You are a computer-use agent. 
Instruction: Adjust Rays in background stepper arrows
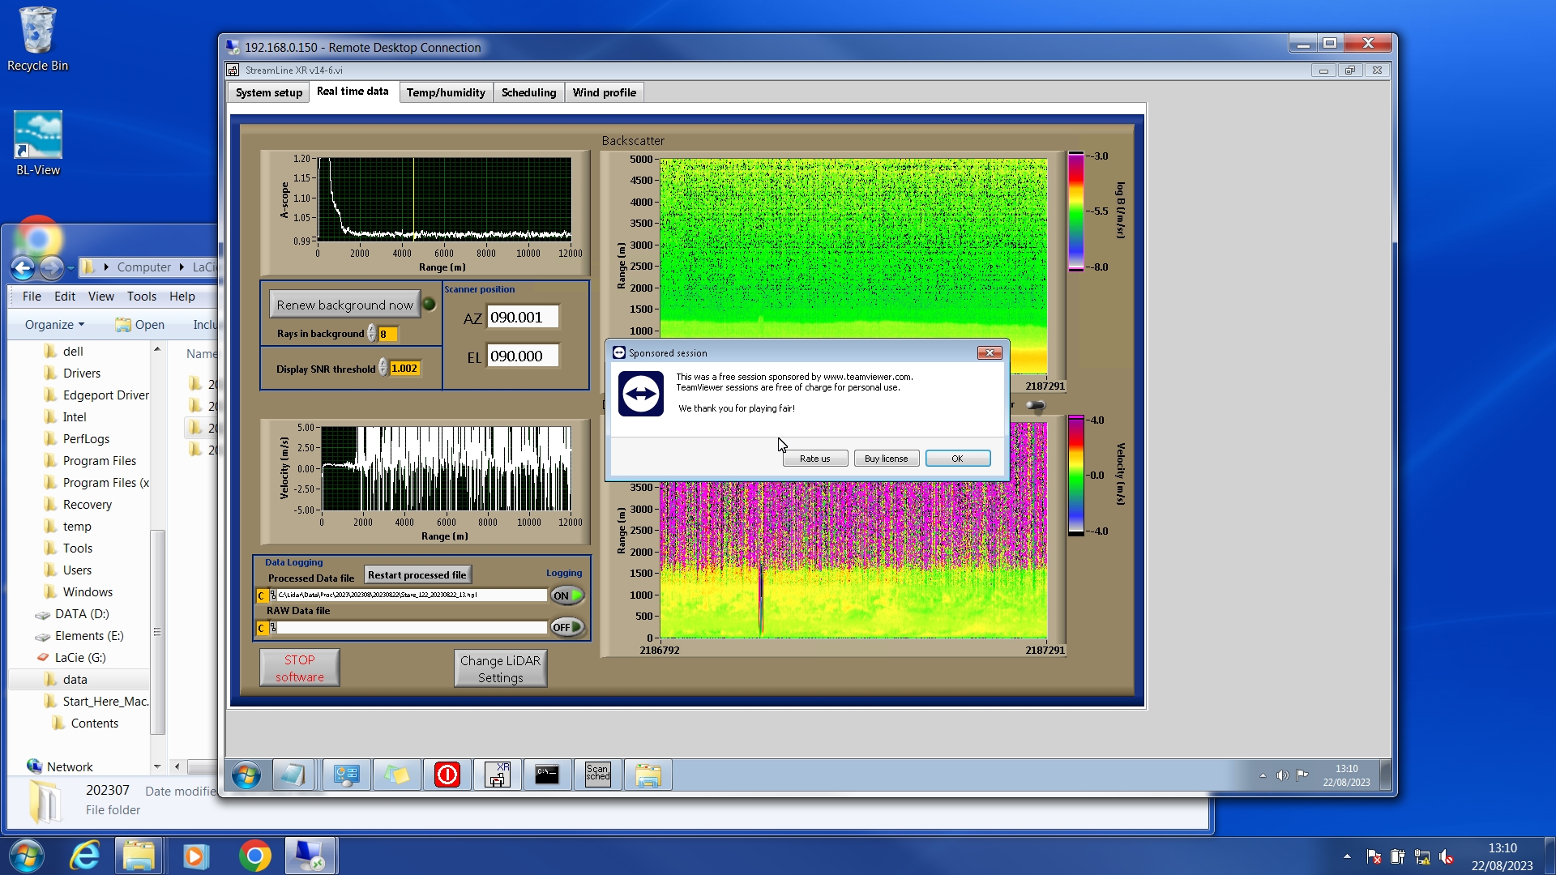coord(372,334)
